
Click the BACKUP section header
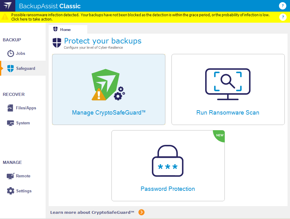[12, 40]
